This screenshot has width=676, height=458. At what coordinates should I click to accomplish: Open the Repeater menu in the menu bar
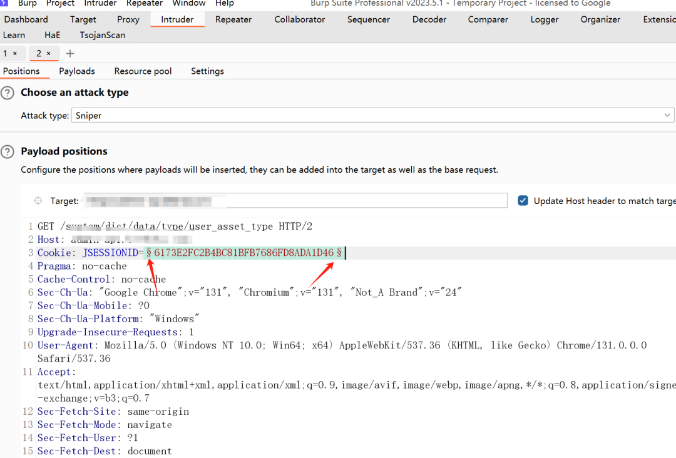click(144, 3)
